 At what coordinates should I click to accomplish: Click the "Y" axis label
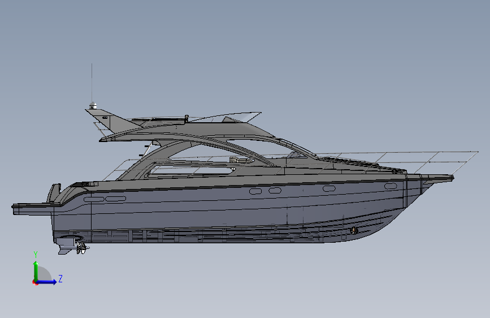click(x=36, y=255)
